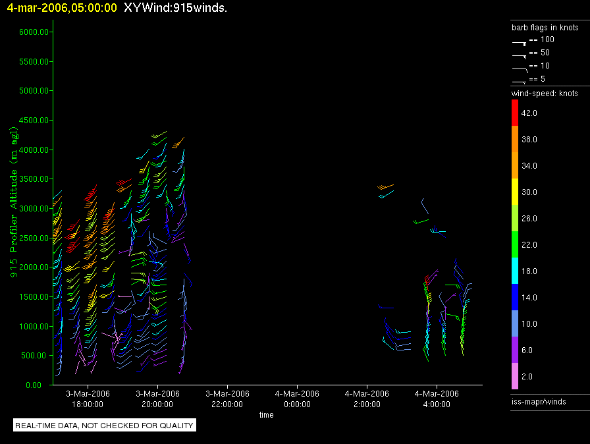Click the iss-mapr/winds legend label

tap(539, 401)
